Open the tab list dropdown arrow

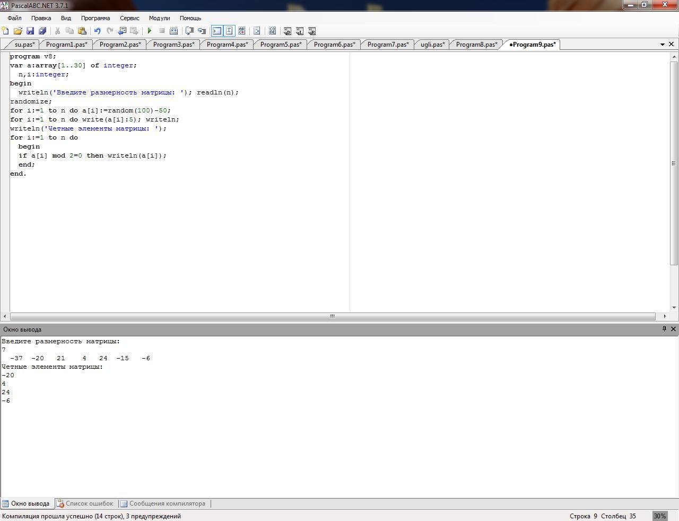(x=662, y=45)
